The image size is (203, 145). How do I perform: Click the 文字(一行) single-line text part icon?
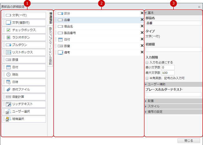(8, 15)
